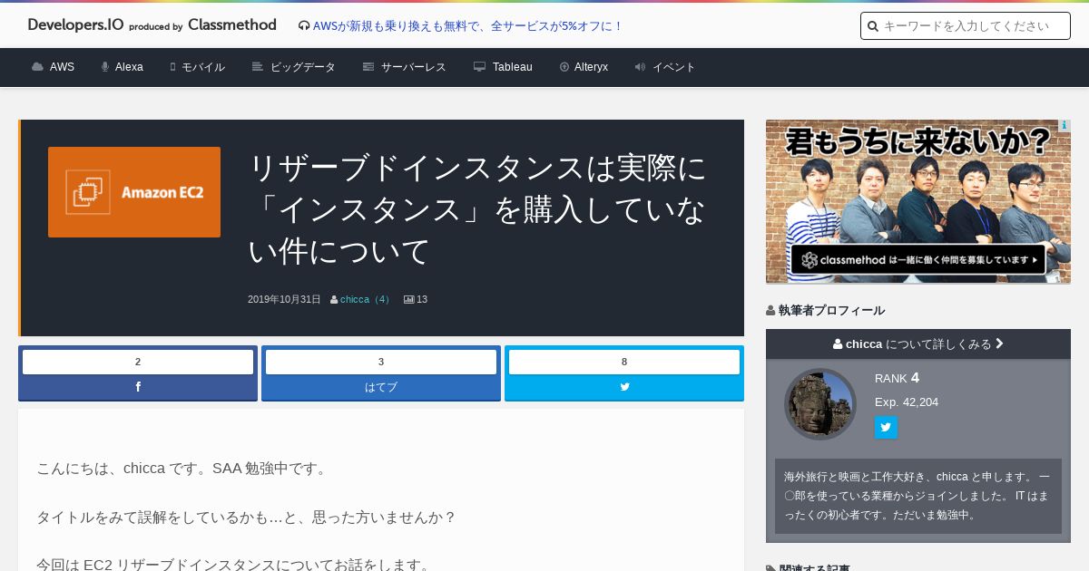Click the 2019年10月31日 publish date

point(284,299)
